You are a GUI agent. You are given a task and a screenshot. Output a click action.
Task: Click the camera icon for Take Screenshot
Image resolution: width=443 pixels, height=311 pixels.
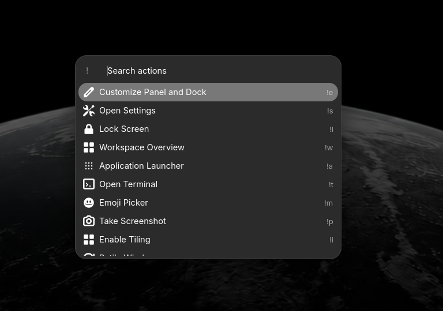[89, 221]
